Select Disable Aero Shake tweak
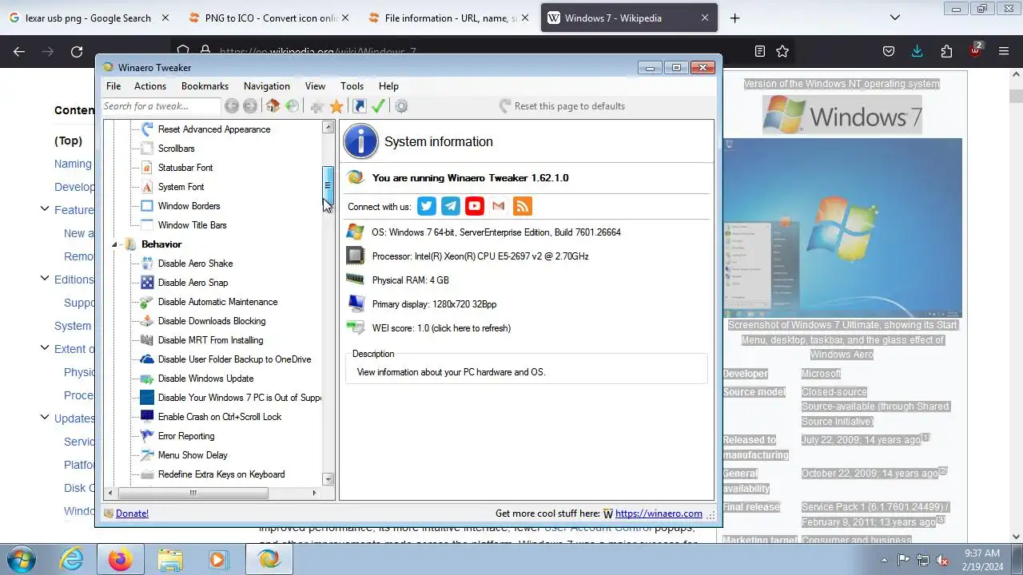Image resolution: width=1023 pixels, height=575 pixels. coord(195,264)
